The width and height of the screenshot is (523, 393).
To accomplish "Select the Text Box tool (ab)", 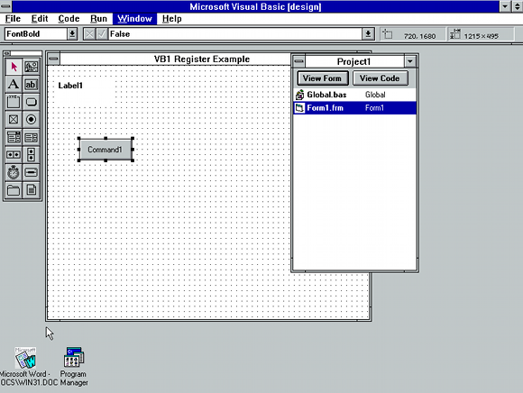I will tap(32, 85).
